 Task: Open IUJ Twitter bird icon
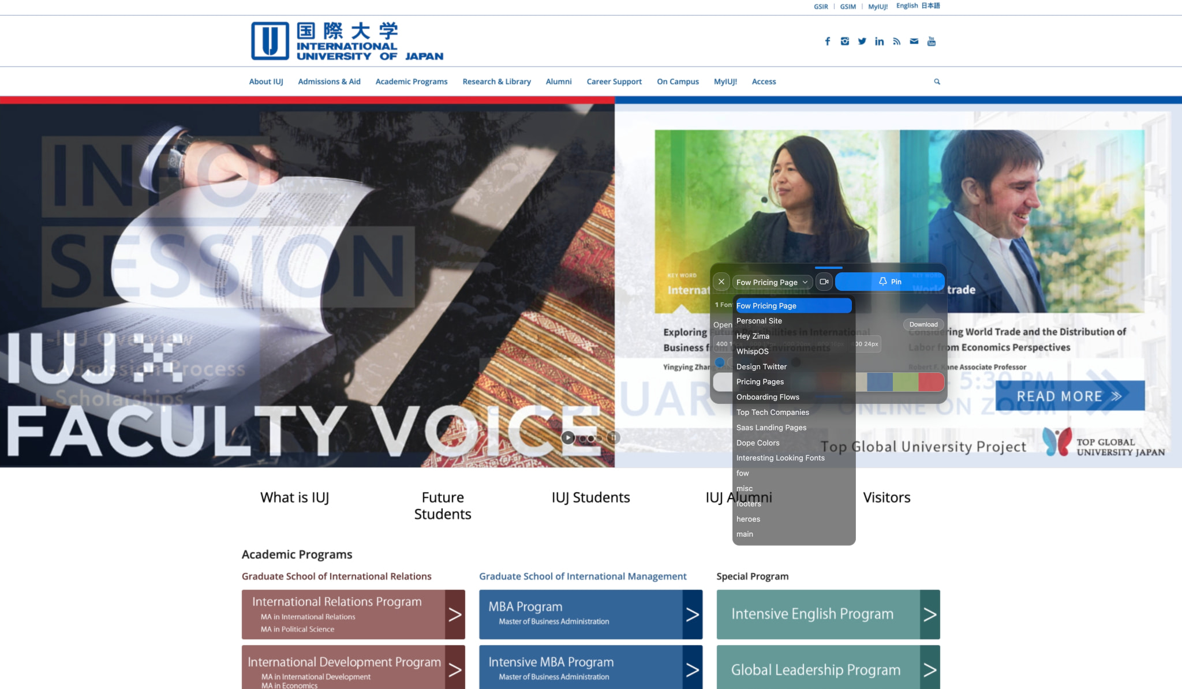(862, 41)
